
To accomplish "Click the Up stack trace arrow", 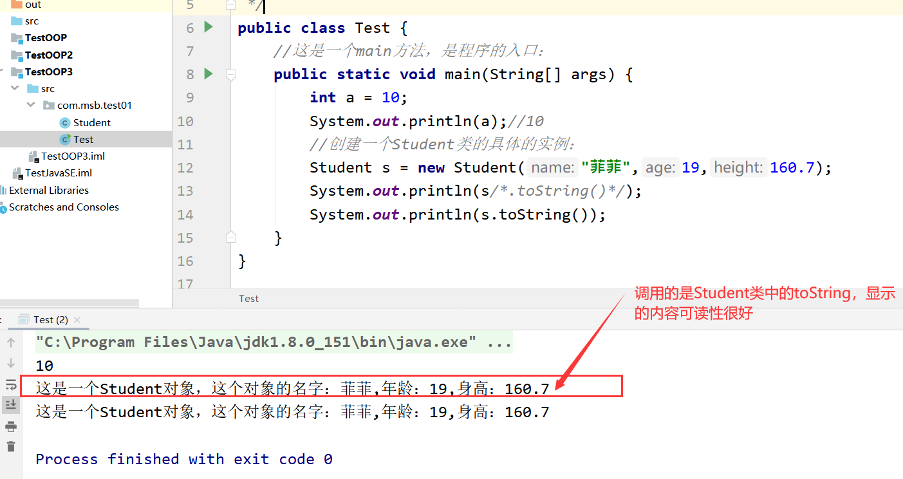I will [11, 343].
